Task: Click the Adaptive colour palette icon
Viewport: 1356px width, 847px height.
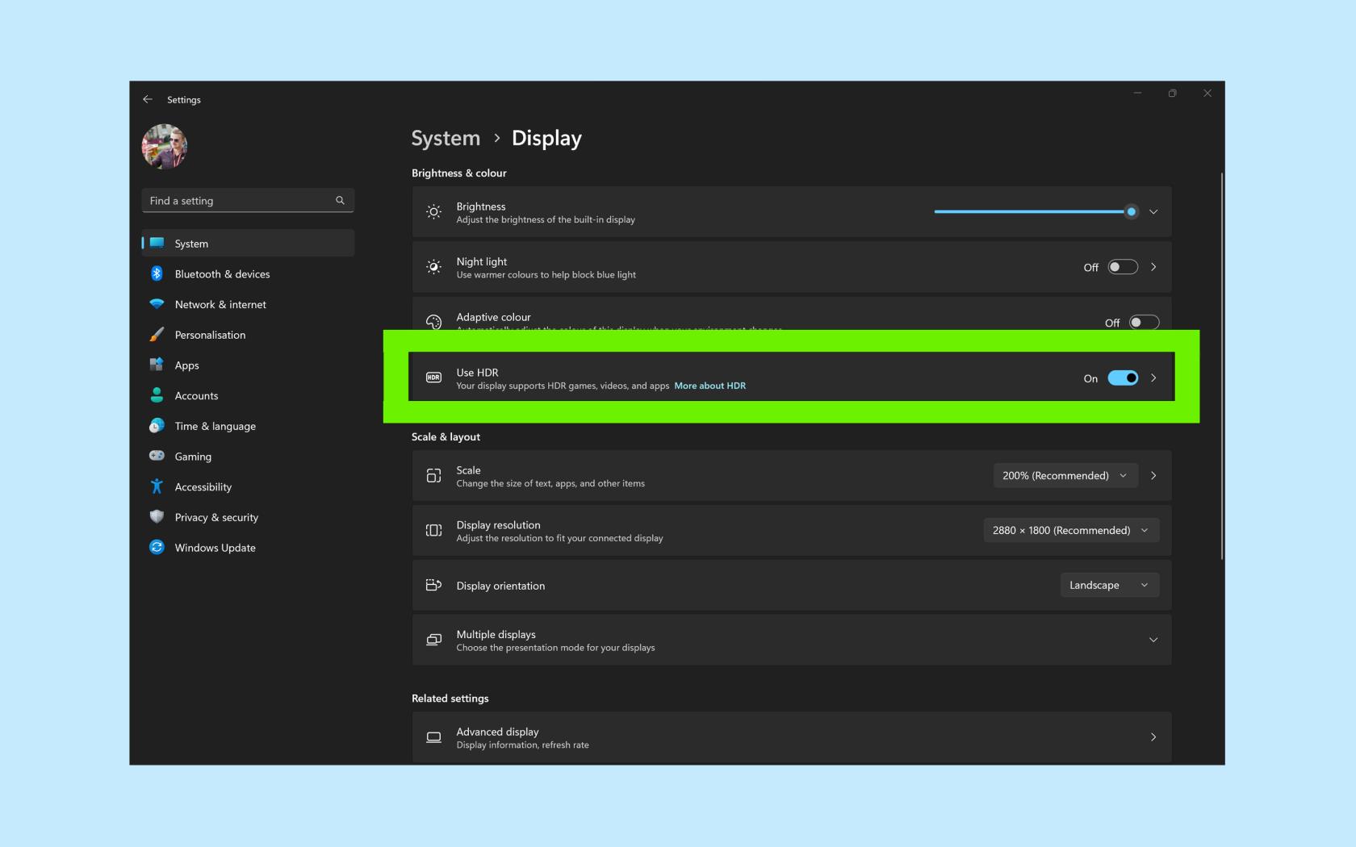Action: point(433,322)
